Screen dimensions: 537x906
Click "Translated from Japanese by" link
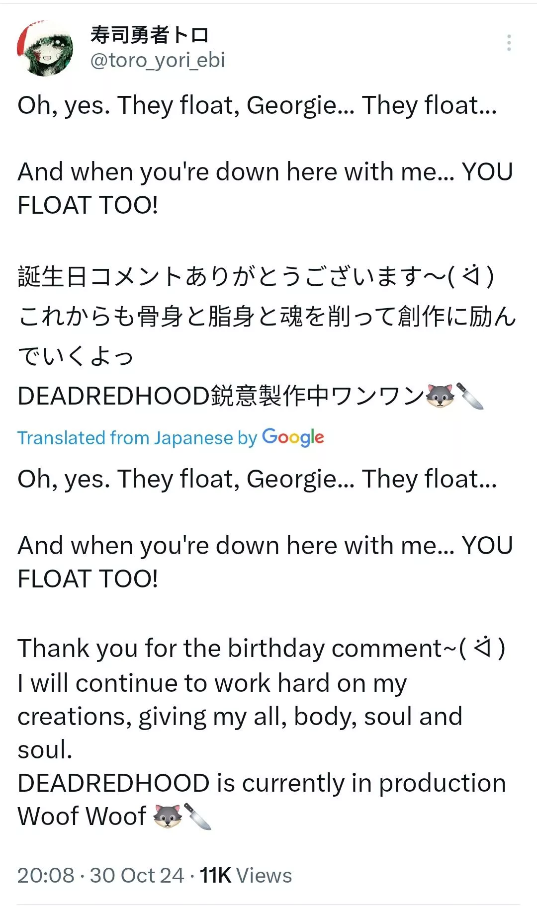point(137,438)
